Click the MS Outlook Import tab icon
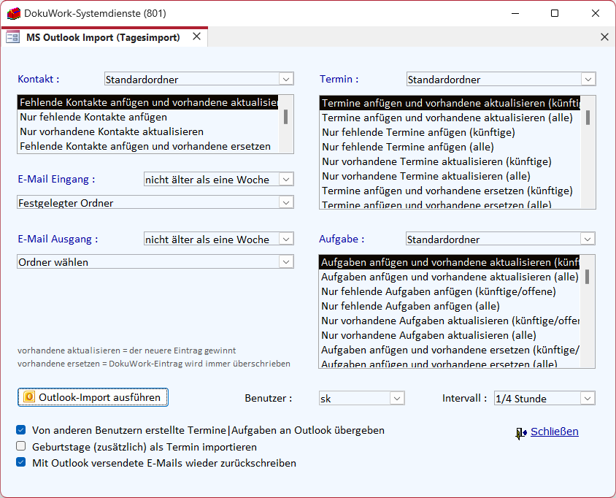Viewport: 616px width, 498px height. 12,37
